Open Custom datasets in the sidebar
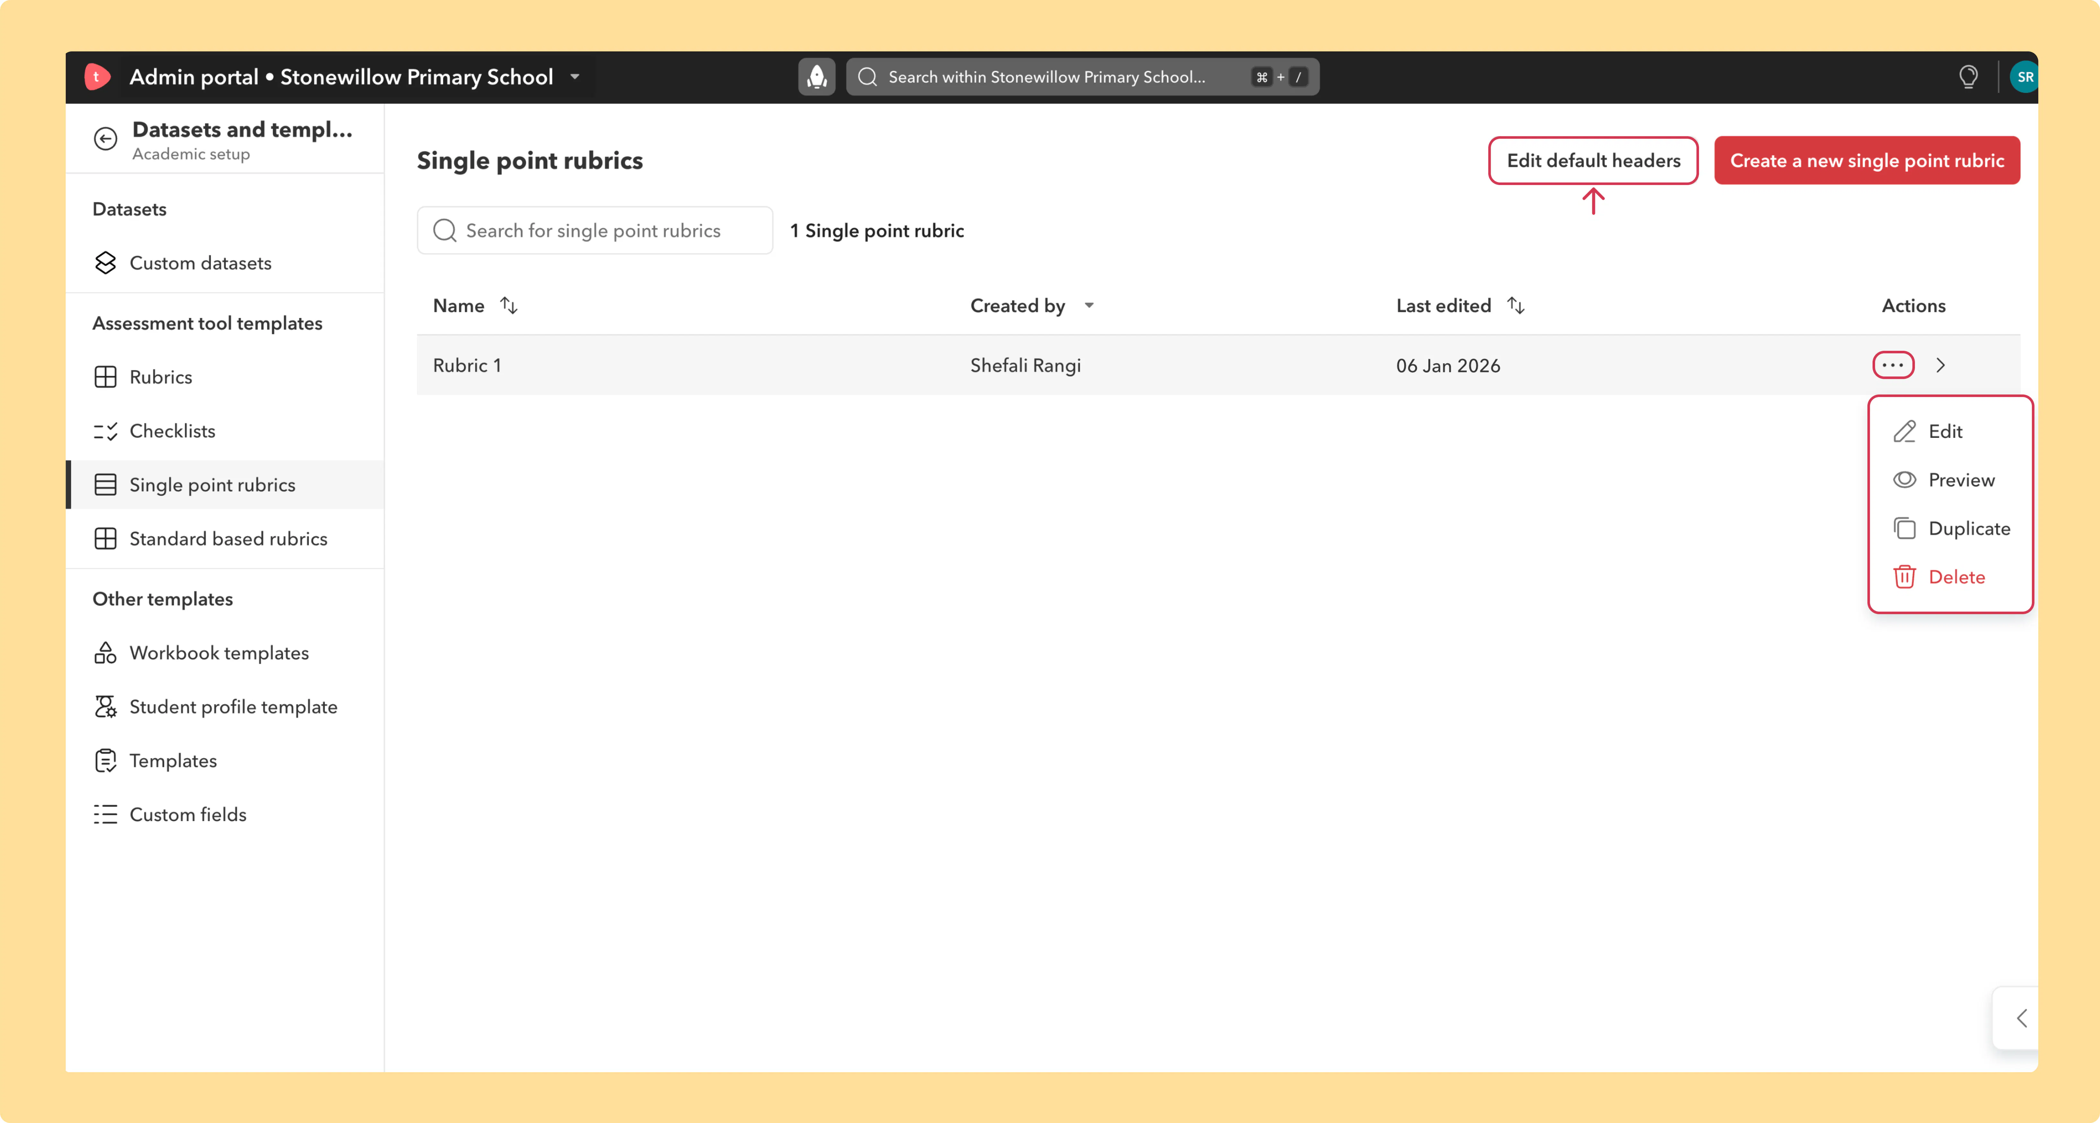This screenshot has height=1123, width=2100. (225, 262)
